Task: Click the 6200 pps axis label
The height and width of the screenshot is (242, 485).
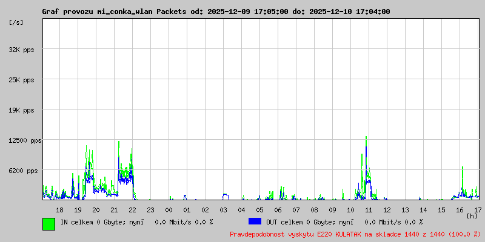Action: click(23, 171)
